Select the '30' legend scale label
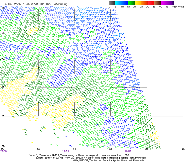Screen dimensions: 185x162 [x=147, y=7]
